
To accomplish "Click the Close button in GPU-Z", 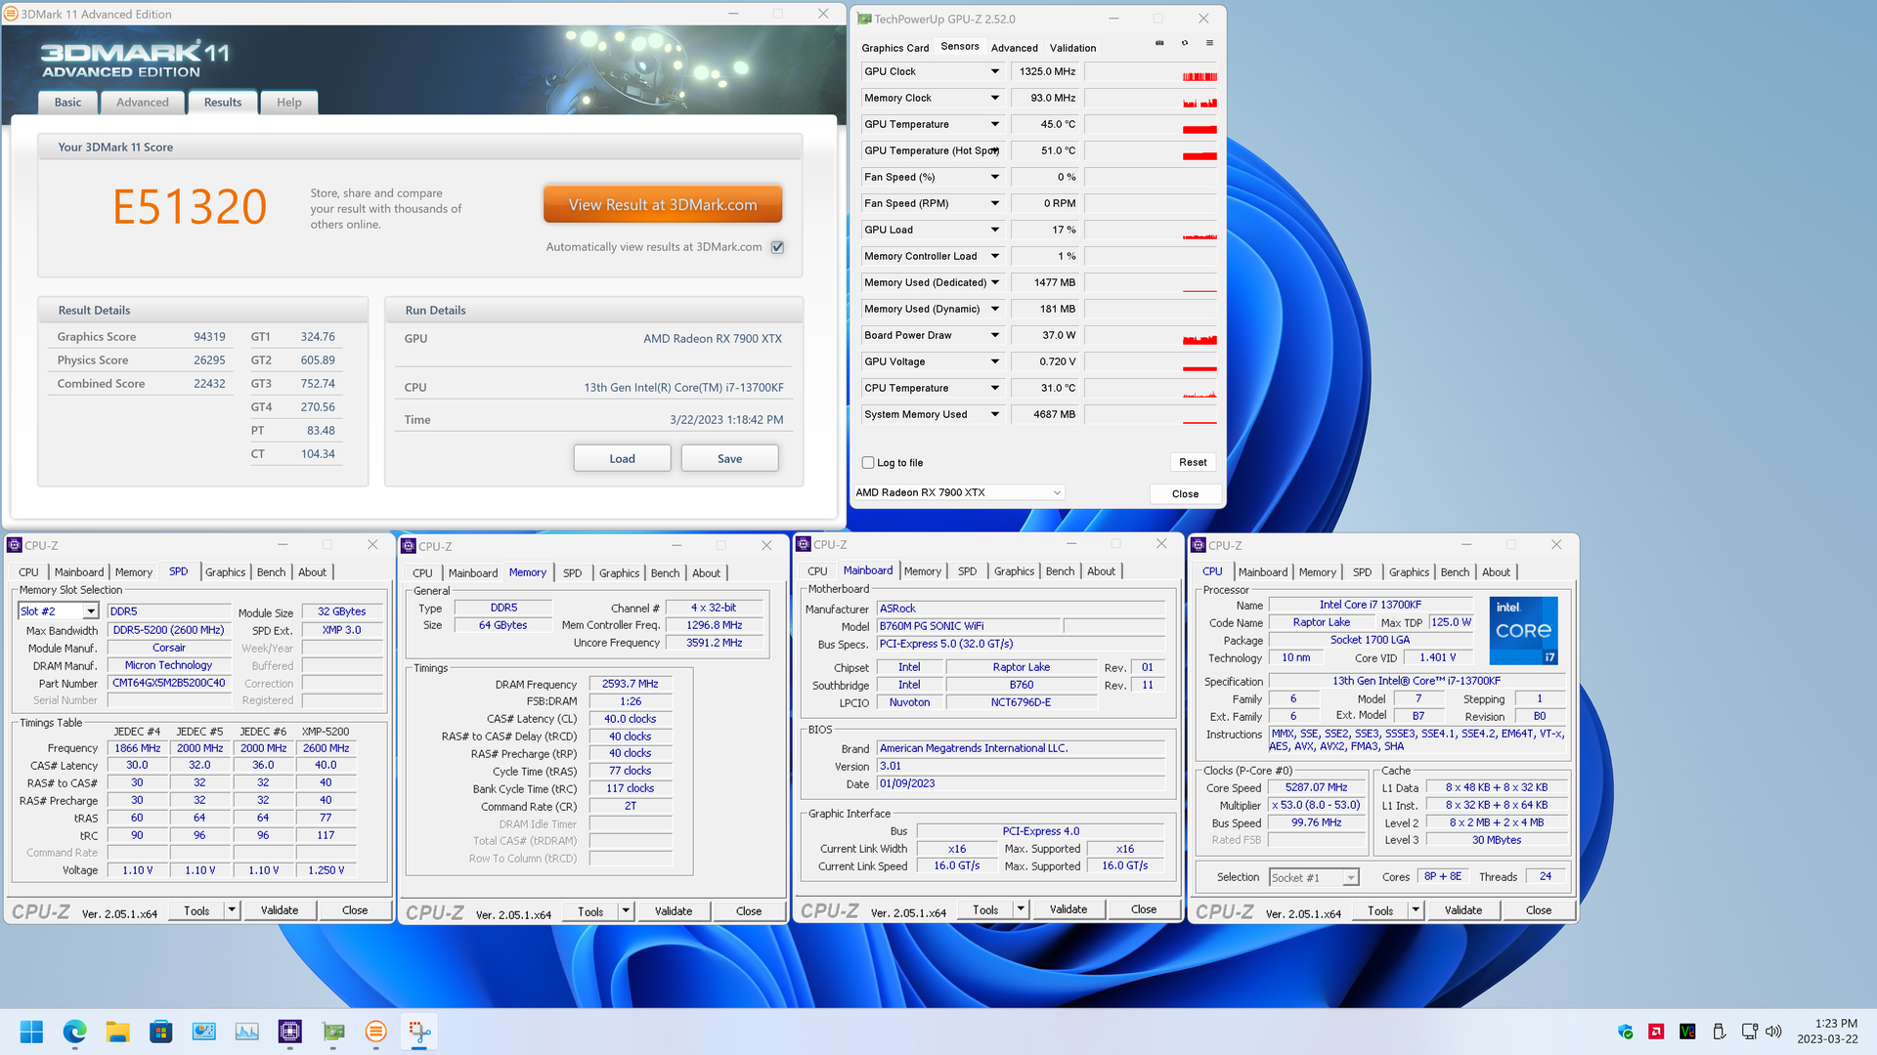I will (1185, 493).
